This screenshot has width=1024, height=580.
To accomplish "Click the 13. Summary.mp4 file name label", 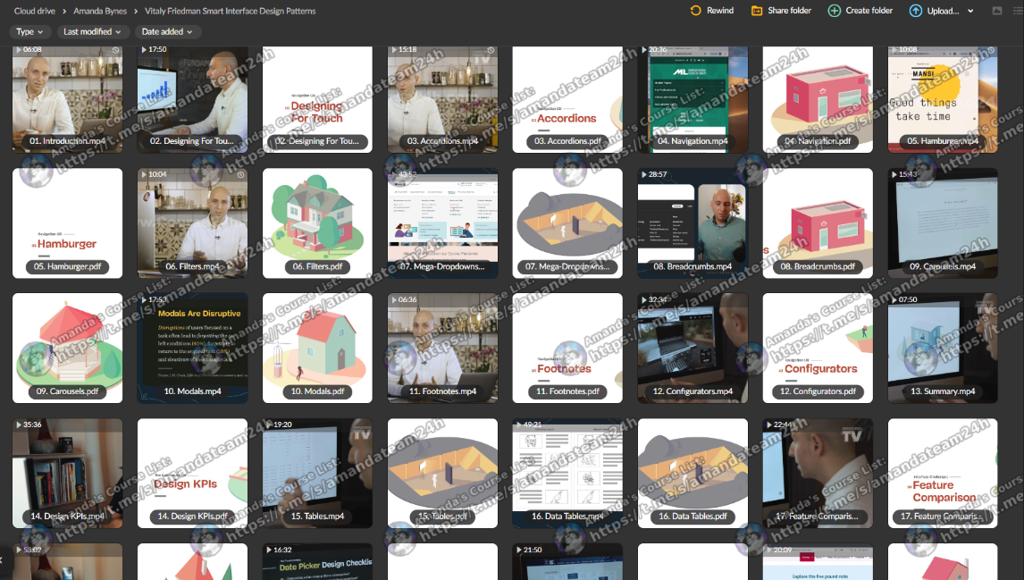I will tap(943, 391).
